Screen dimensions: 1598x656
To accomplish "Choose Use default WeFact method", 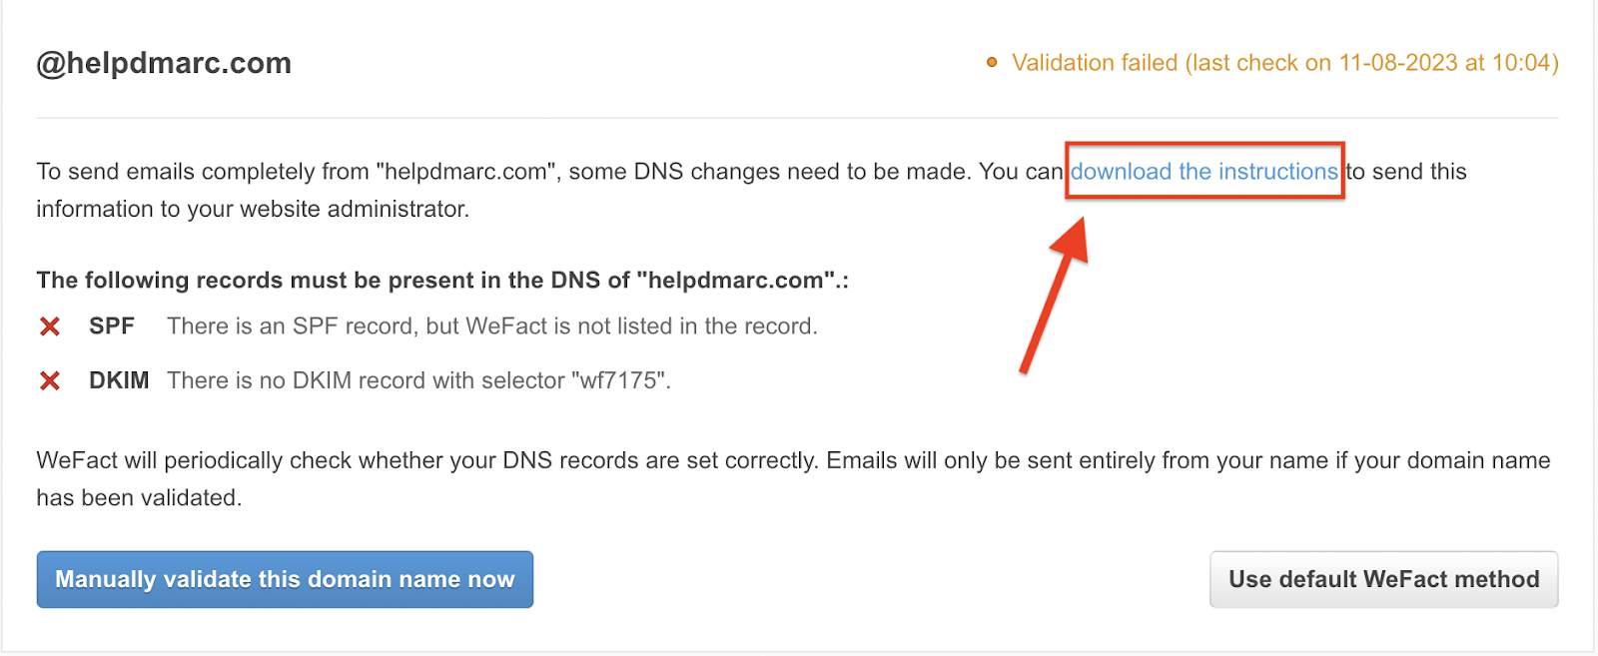I will point(1383,579).
